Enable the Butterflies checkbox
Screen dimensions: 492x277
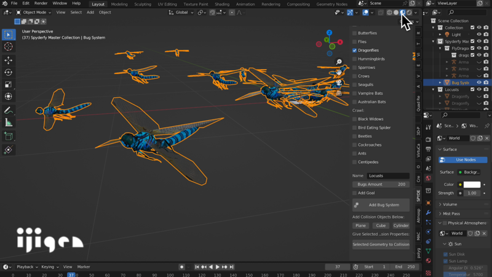click(x=355, y=33)
